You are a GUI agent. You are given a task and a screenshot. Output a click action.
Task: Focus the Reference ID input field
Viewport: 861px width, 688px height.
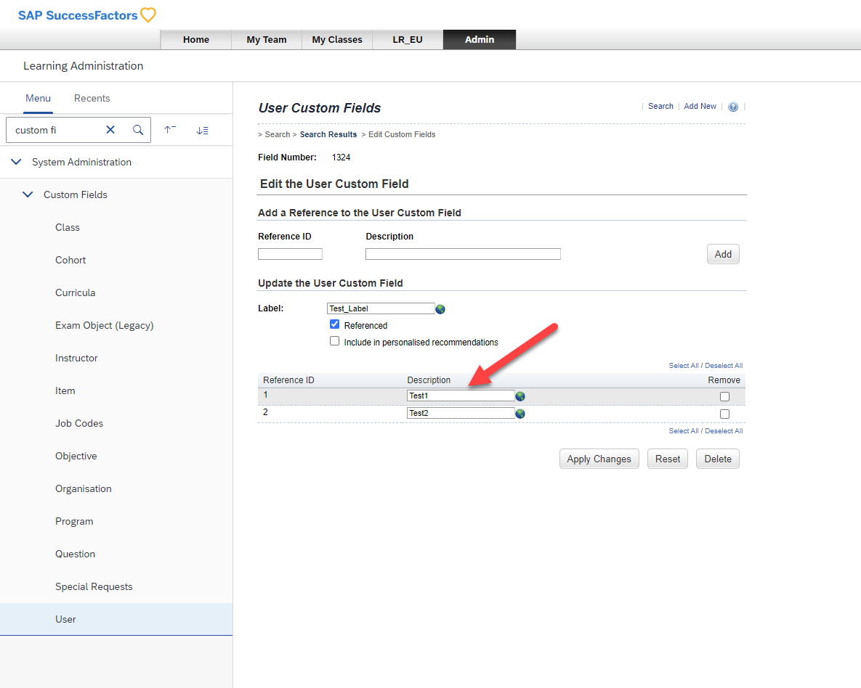pos(290,254)
